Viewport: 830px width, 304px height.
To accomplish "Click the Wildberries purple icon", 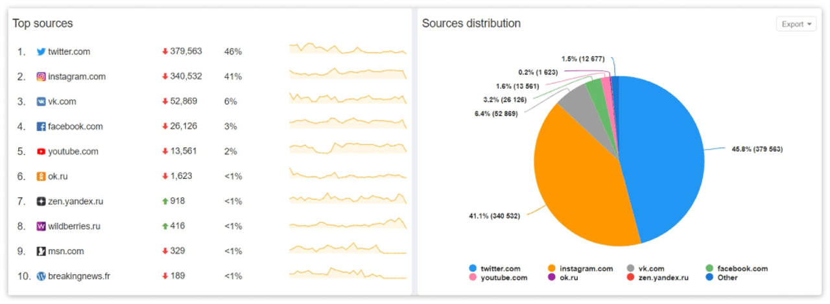I will [x=41, y=226].
